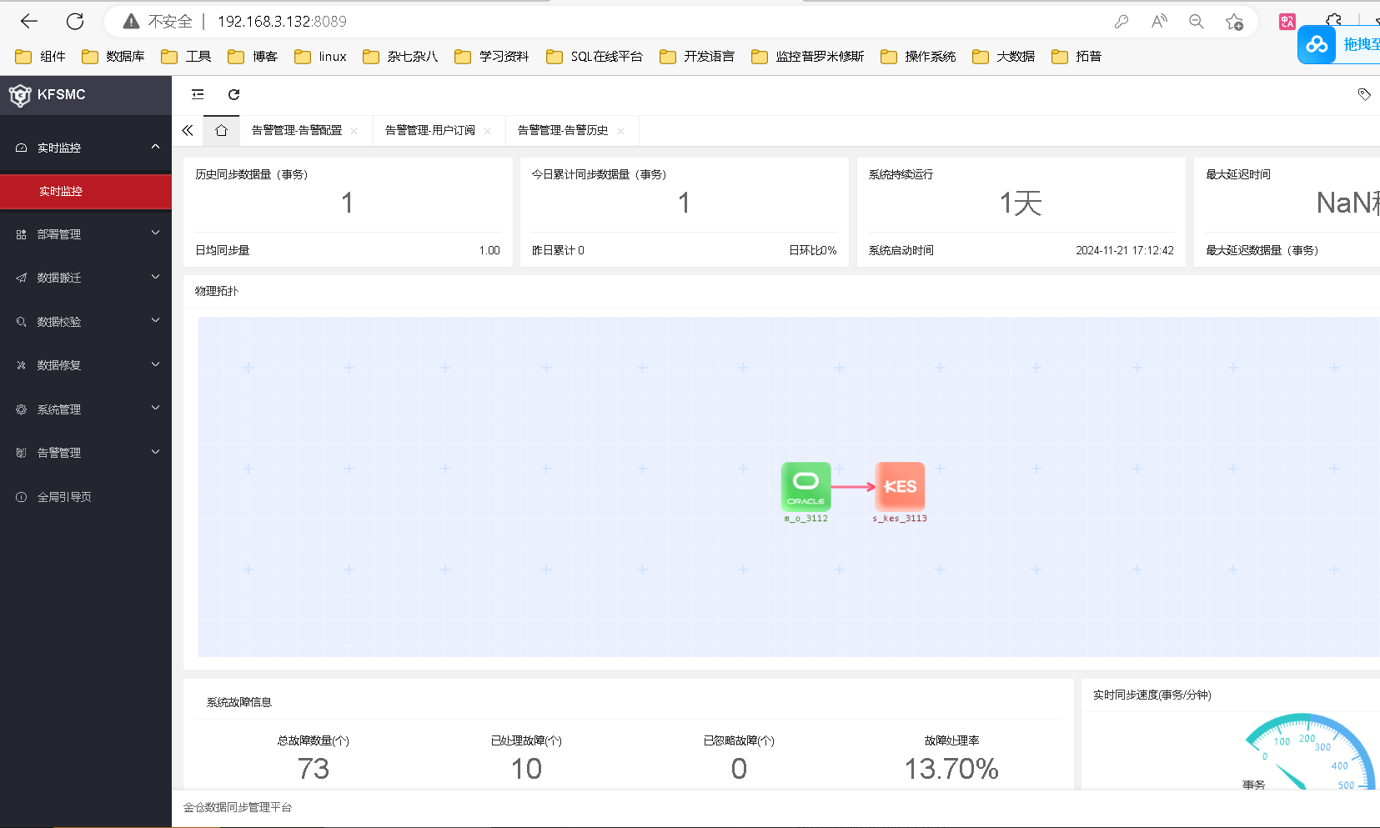Add page to favorites star icon
This screenshot has width=1380, height=828.
tap(1234, 22)
